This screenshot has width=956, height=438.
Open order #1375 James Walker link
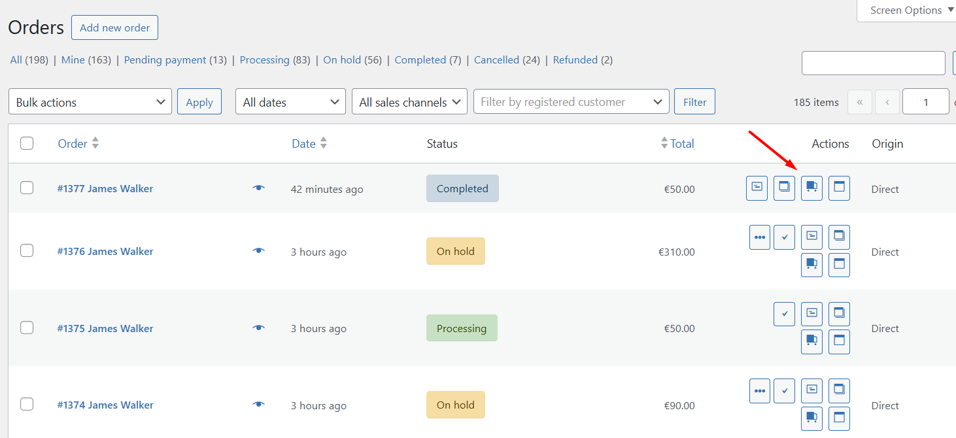pos(105,329)
